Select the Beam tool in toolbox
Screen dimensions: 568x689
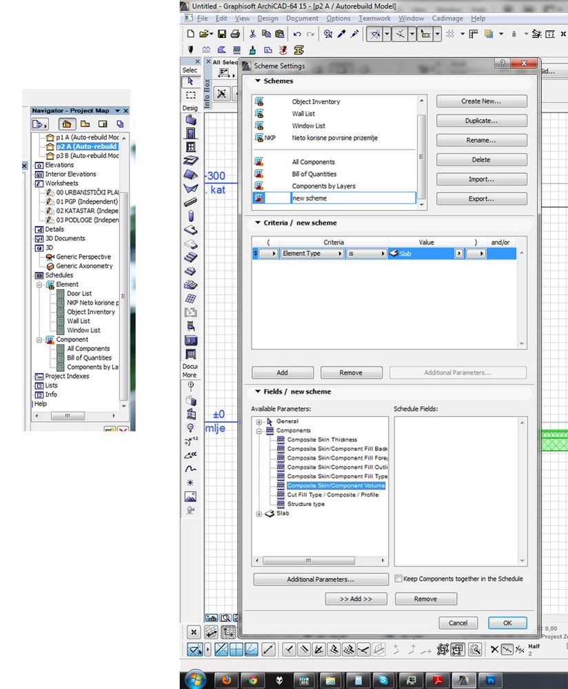(x=191, y=202)
